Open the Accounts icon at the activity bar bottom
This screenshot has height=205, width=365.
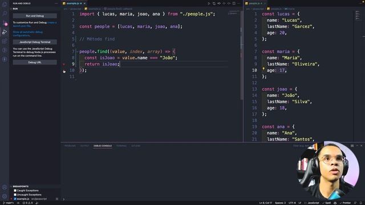(x=5, y=187)
